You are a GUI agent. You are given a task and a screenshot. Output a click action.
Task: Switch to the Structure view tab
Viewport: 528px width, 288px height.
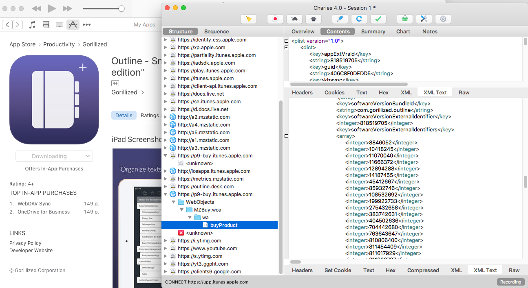pos(181,31)
